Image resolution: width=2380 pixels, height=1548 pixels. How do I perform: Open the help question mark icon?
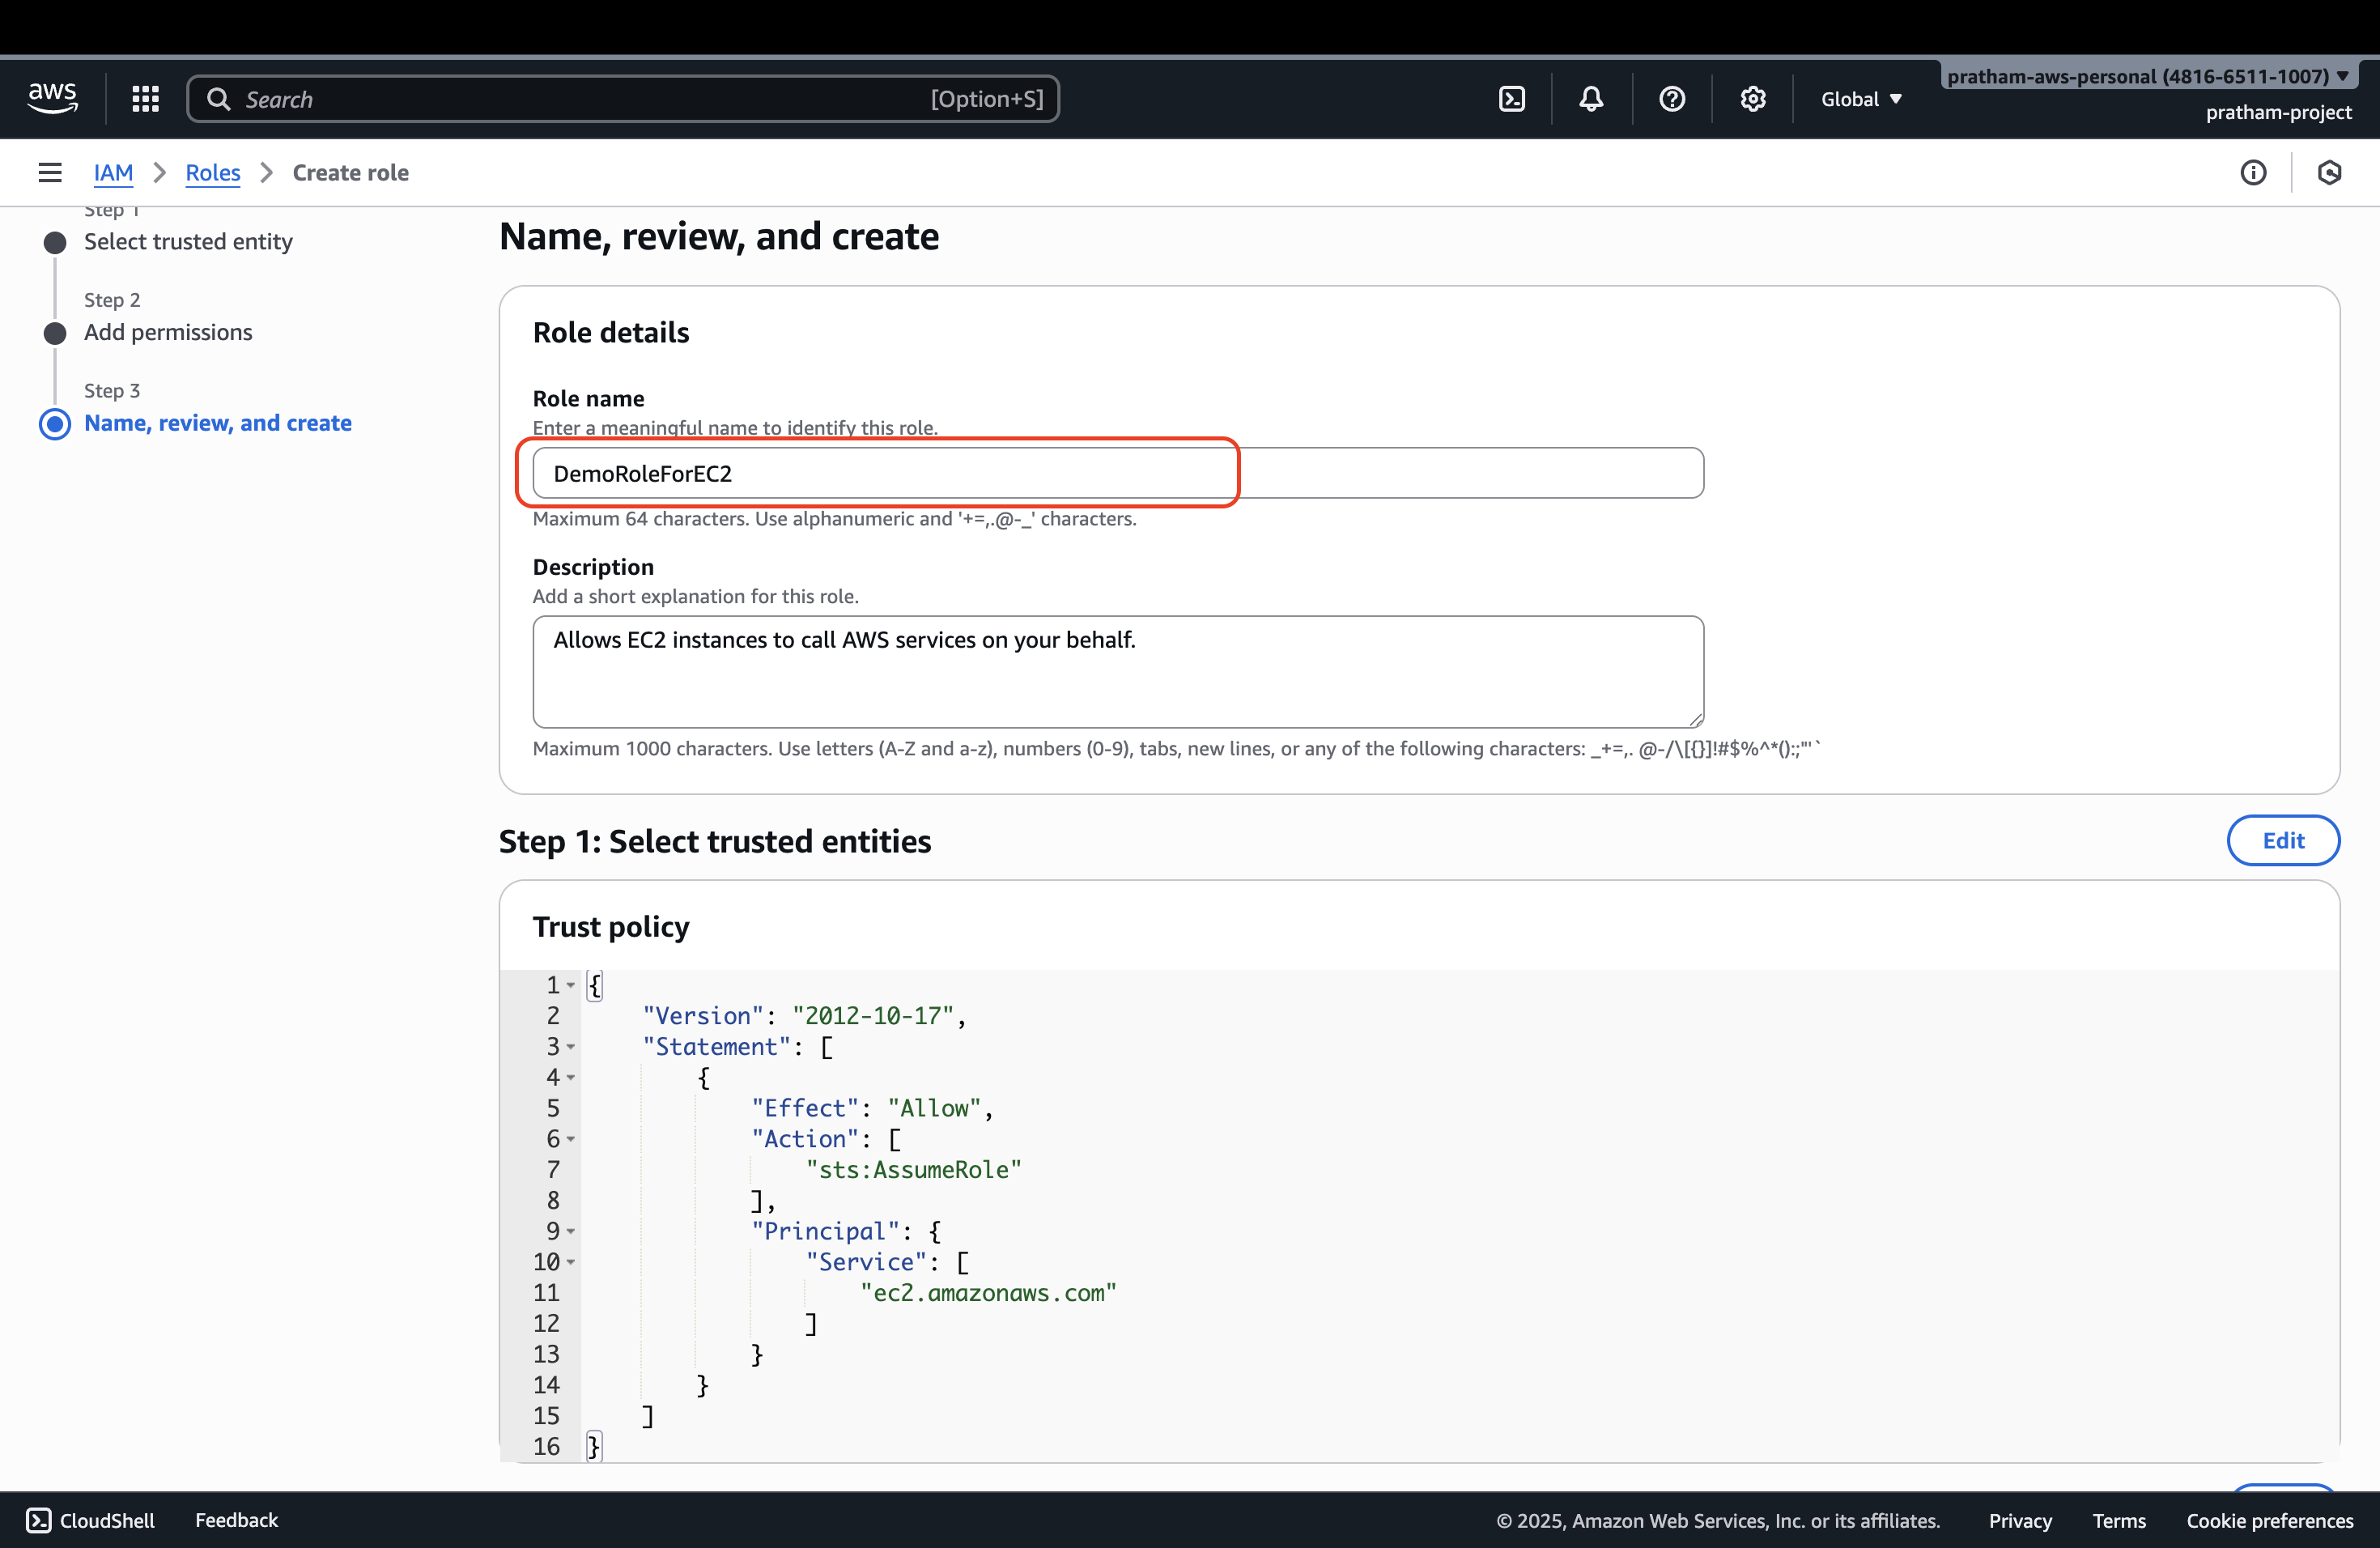point(1672,98)
